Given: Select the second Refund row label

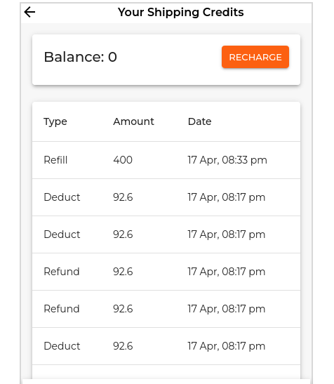Looking at the screenshot, I should pyautogui.click(x=62, y=309).
